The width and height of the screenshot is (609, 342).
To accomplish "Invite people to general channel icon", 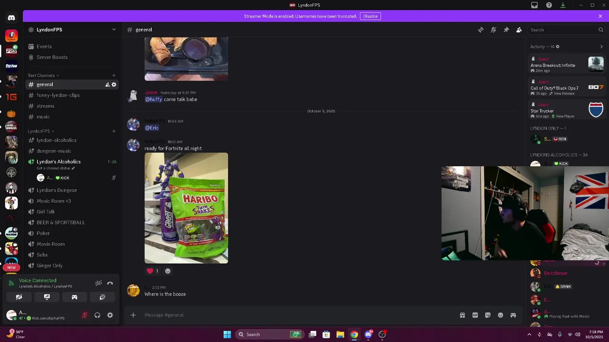I will pos(108,85).
